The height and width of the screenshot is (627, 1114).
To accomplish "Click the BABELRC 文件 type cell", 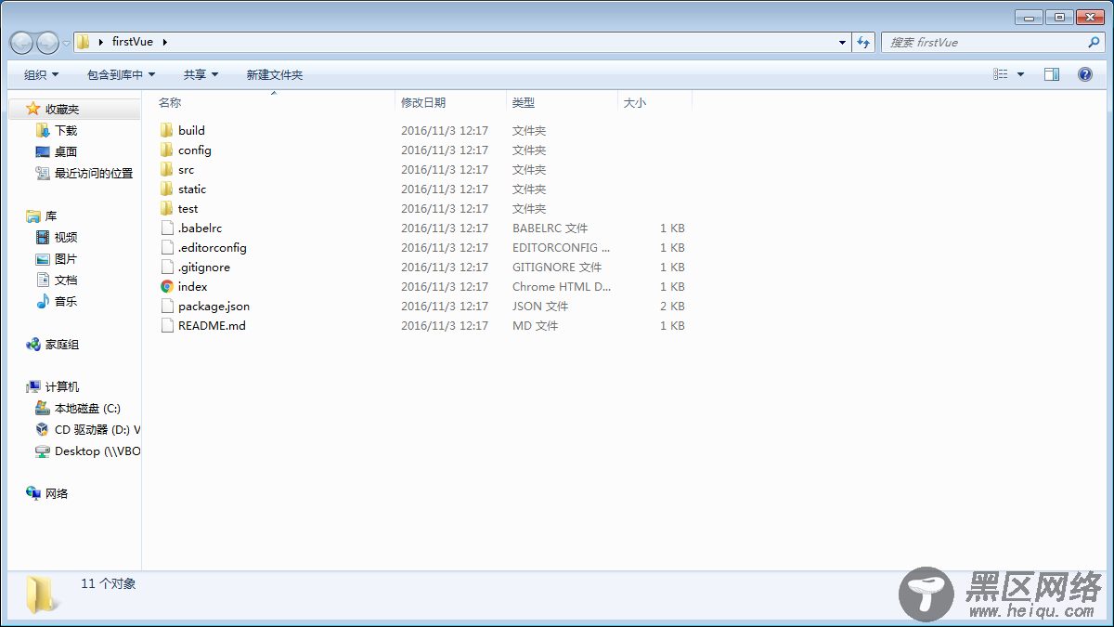I will click(550, 229).
